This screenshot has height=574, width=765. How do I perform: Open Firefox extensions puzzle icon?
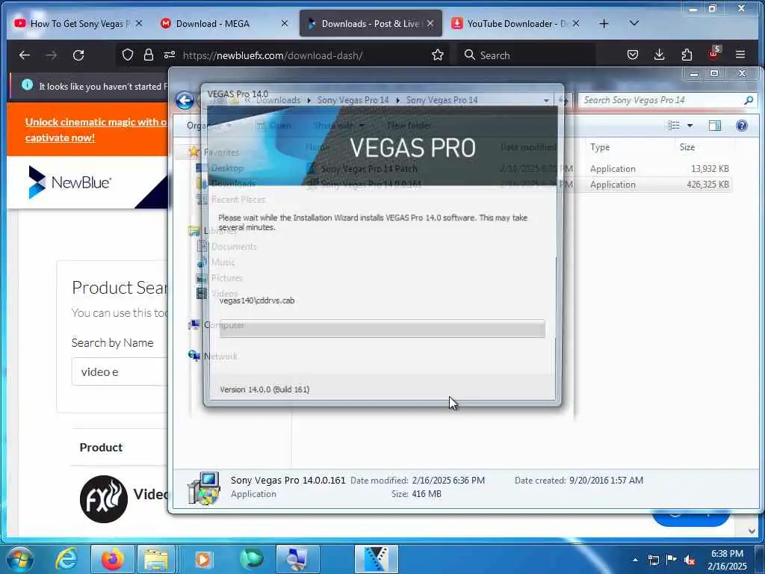tap(687, 55)
